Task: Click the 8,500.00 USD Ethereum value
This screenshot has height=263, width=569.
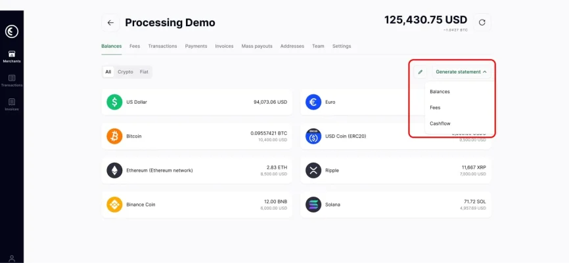Action: [274, 174]
